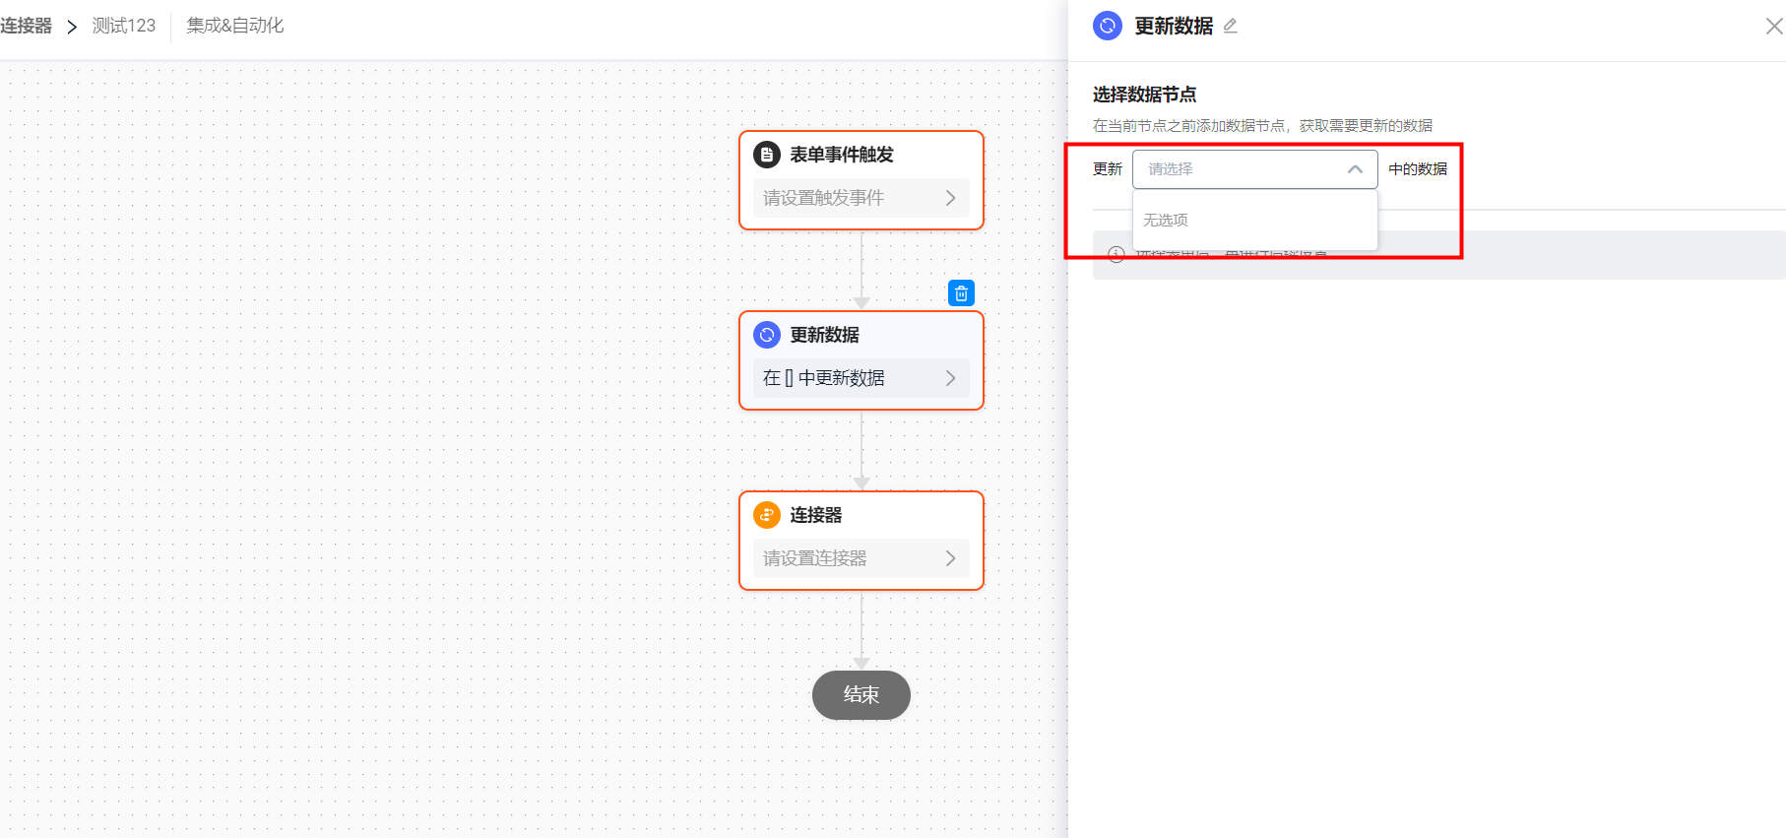Image resolution: width=1786 pixels, height=838 pixels.
Task: Expand the 请设置触发事件 chevron arrow
Action: [950, 198]
